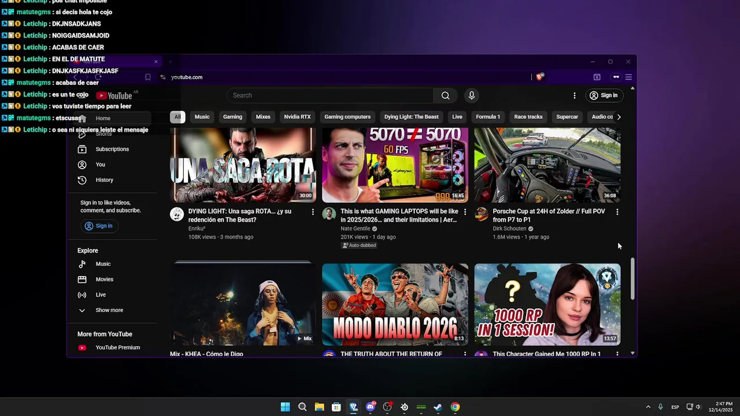740x416 pixels.
Task: Select the Nvidia RTX filter chip
Action: point(297,117)
